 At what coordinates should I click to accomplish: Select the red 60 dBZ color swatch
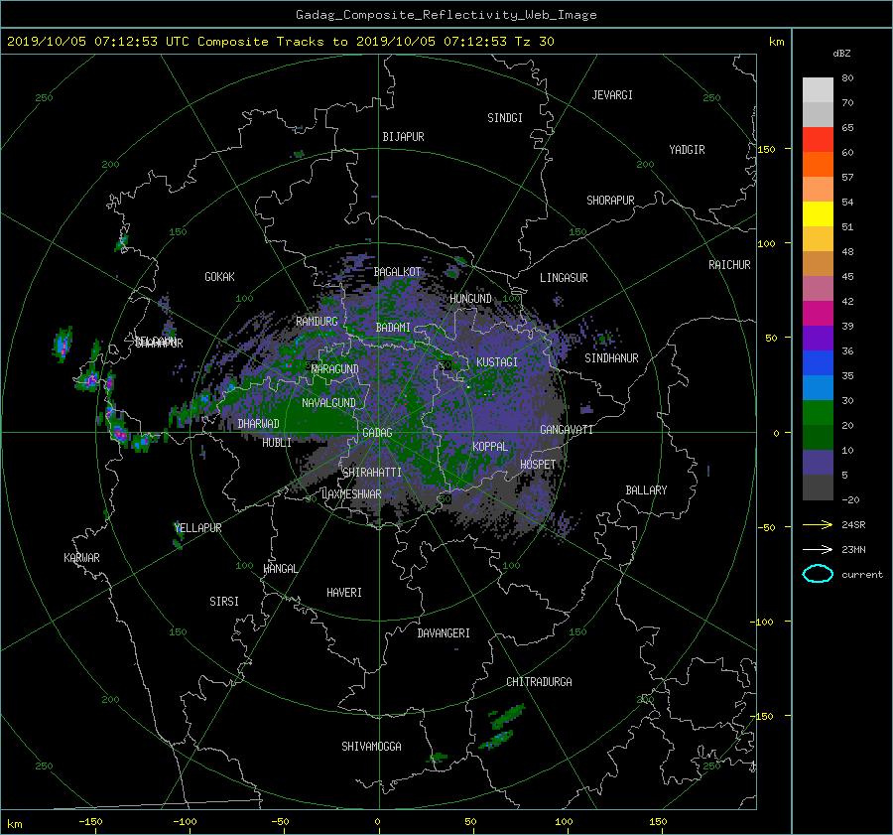818,139
